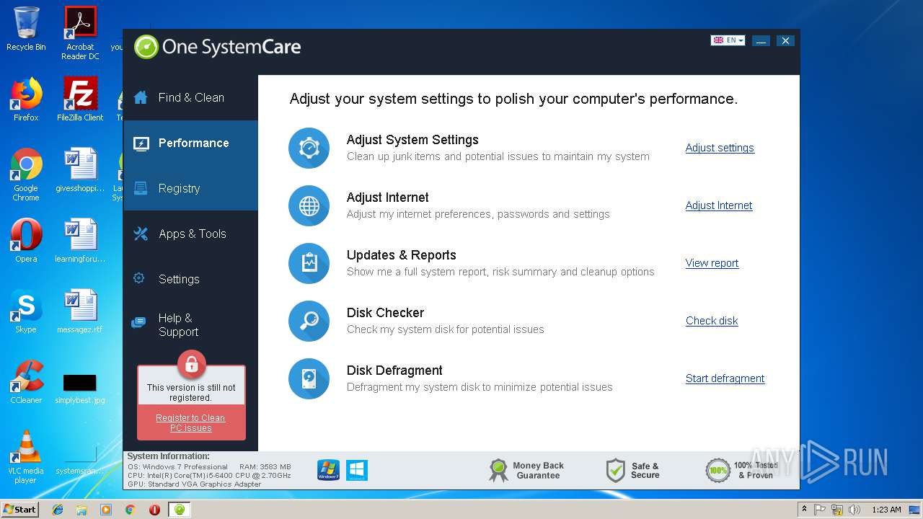Select Acrobat Reader DC desktop shortcut

click(x=80, y=32)
